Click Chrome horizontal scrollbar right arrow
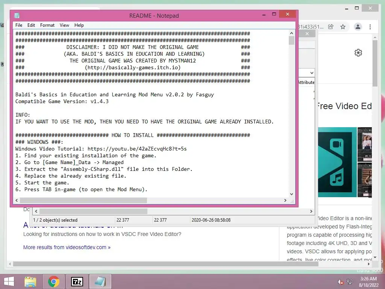Screen dimensions: 385x289 [x=369, y=264]
